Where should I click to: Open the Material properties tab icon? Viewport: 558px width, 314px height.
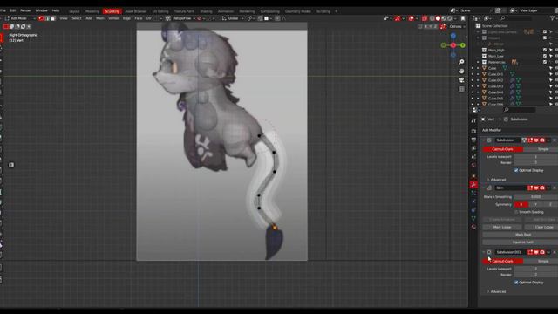[473, 227]
